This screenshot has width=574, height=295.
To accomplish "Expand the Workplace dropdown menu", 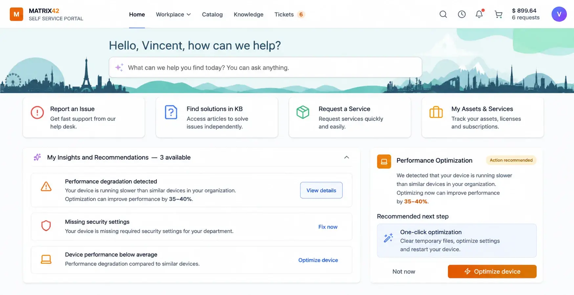I will [173, 14].
